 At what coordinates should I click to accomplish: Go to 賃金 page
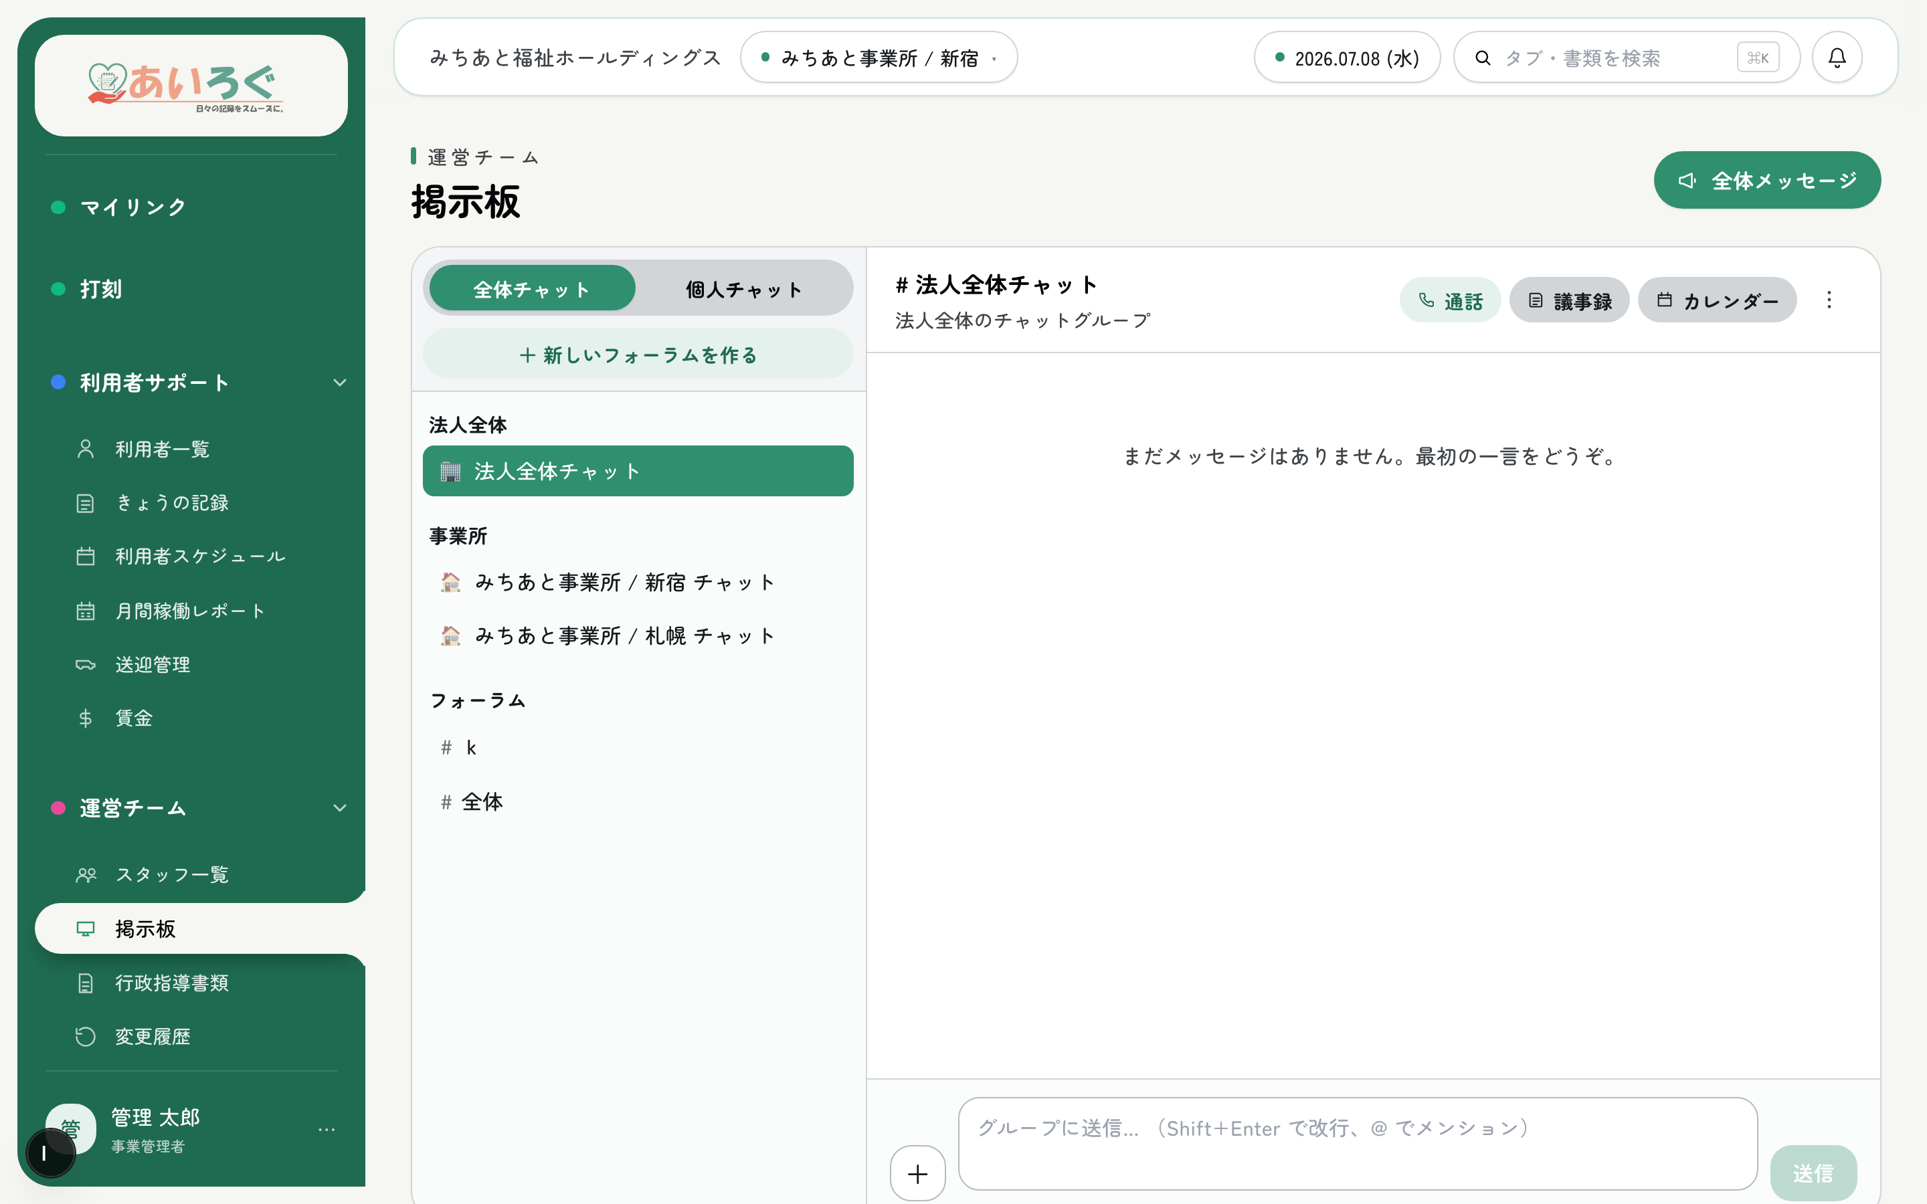(x=133, y=718)
